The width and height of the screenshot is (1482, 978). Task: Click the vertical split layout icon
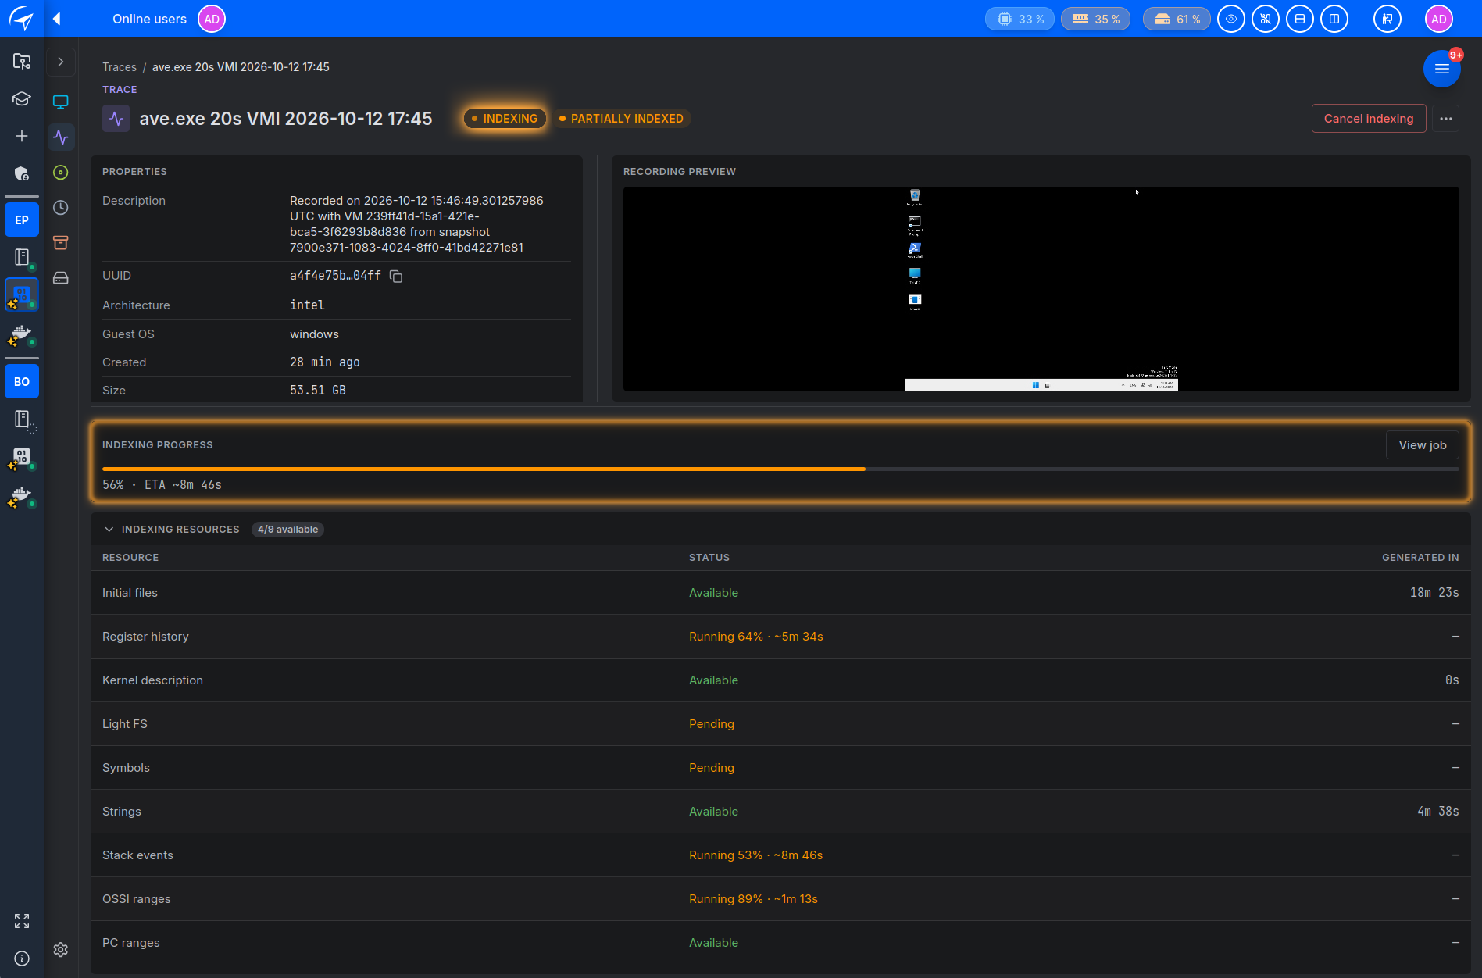coord(1334,19)
